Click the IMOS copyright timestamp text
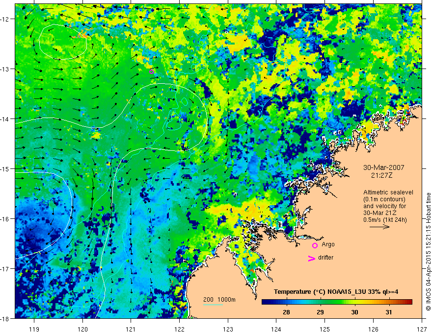The image size is (432, 333). (x=428, y=252)
